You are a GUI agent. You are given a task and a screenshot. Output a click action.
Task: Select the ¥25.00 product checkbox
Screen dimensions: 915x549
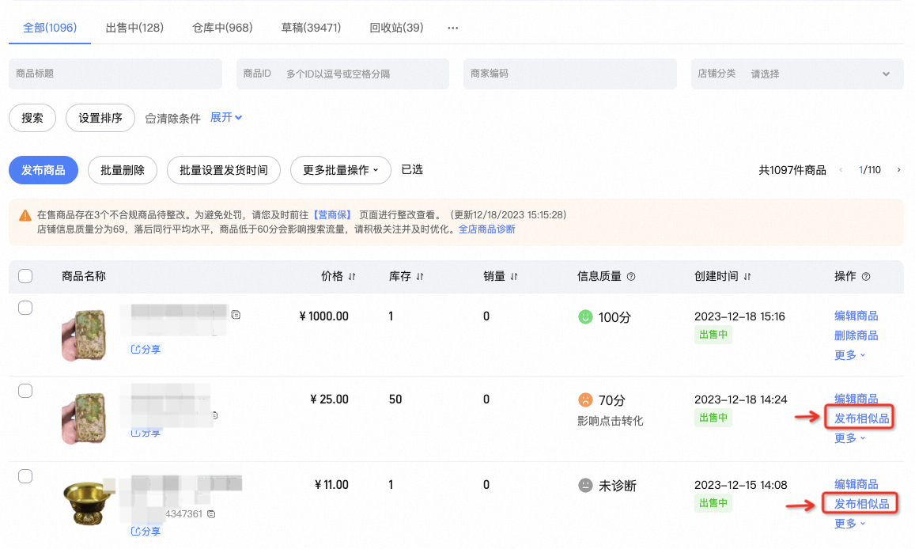click(25, 390)
